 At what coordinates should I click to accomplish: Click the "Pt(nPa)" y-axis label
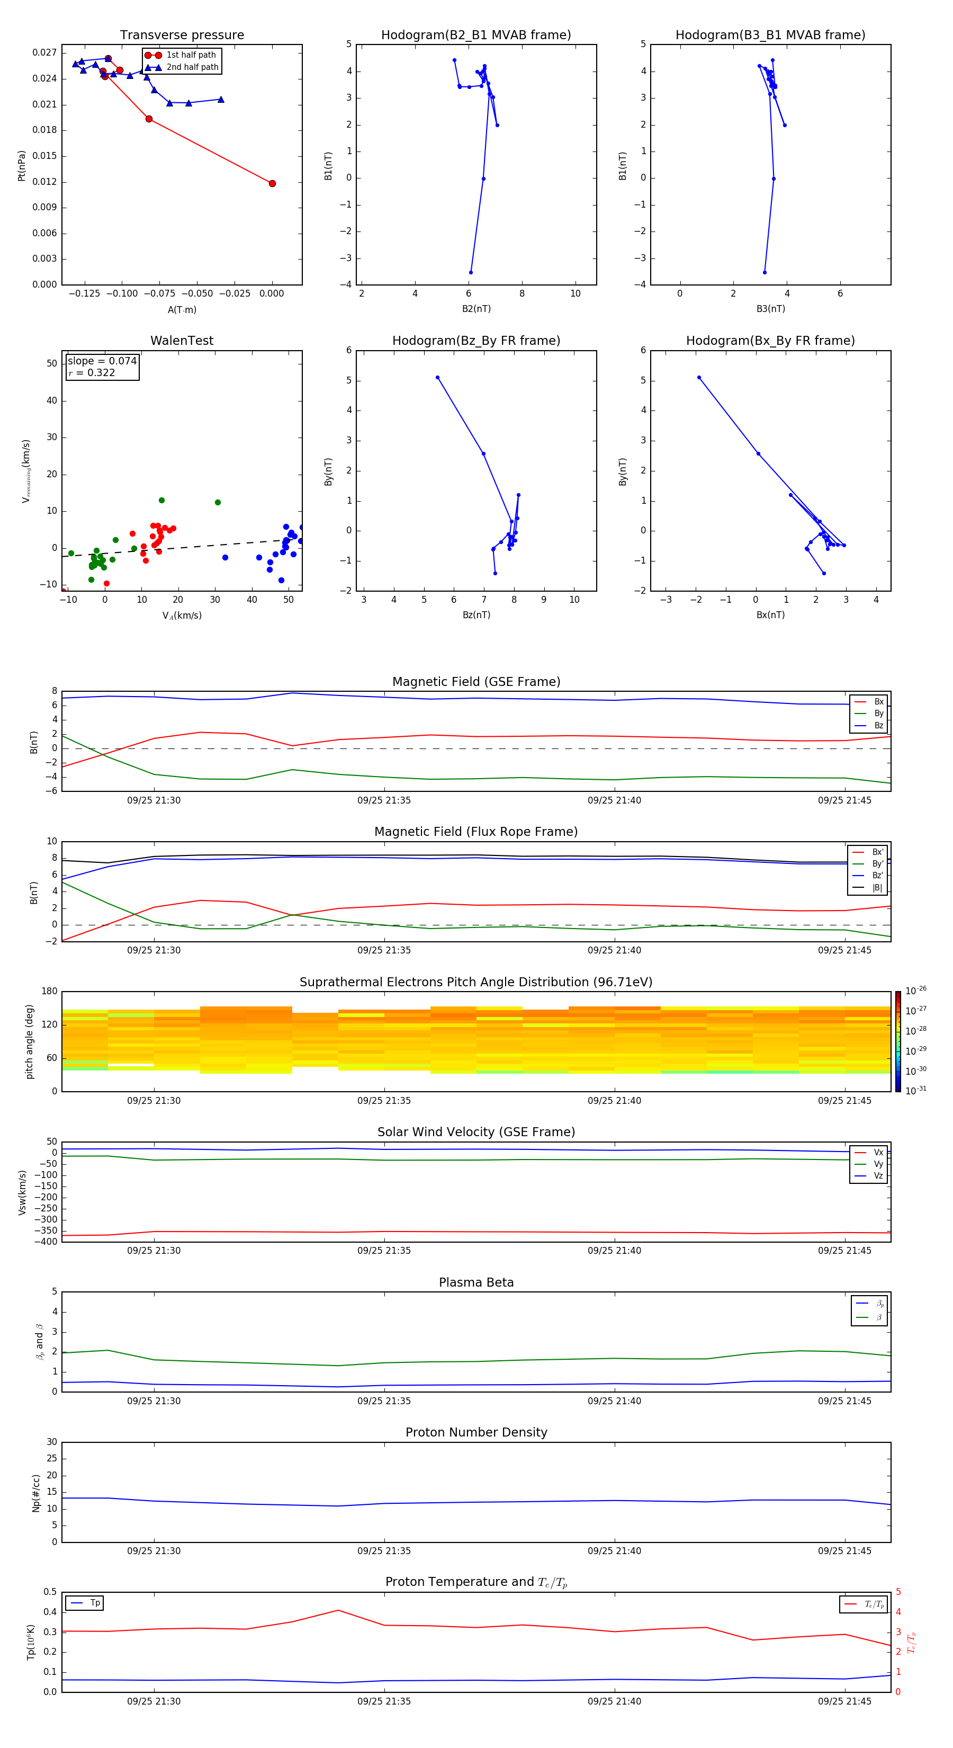tap(22, 166)
